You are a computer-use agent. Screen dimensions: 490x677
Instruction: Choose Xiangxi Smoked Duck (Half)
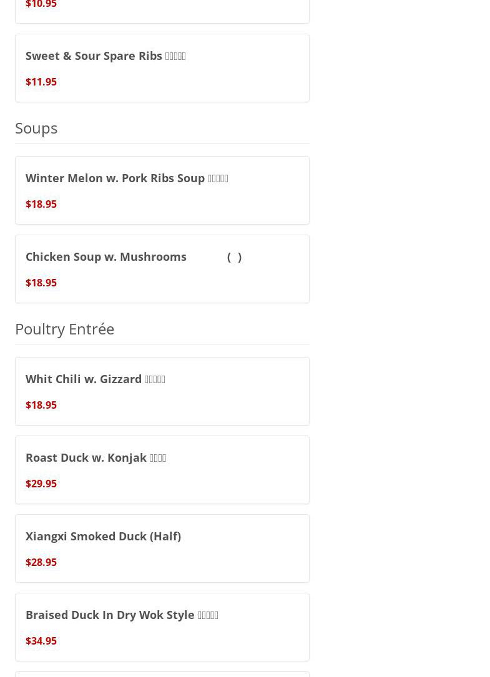click(x=103, y=536)
